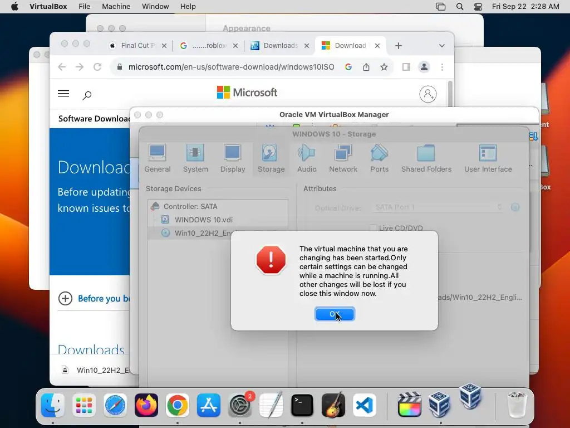Open General settings icon in VirtualBox

point(158,158)
